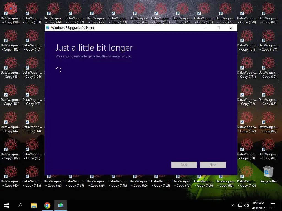Image resolution: width=282 pixels, height=211 pixels.
Task: Select the DataWagon Copy (84) desktop shortcut
Action: click(x=268, y=13)
